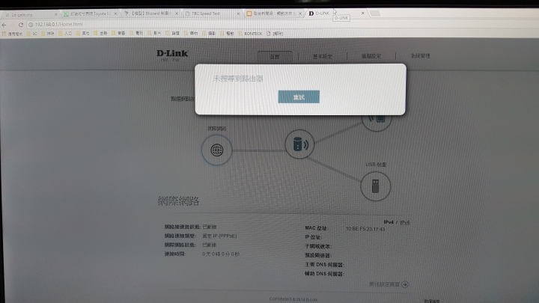Open the 人口 bookmark folder

click(65, 34)
